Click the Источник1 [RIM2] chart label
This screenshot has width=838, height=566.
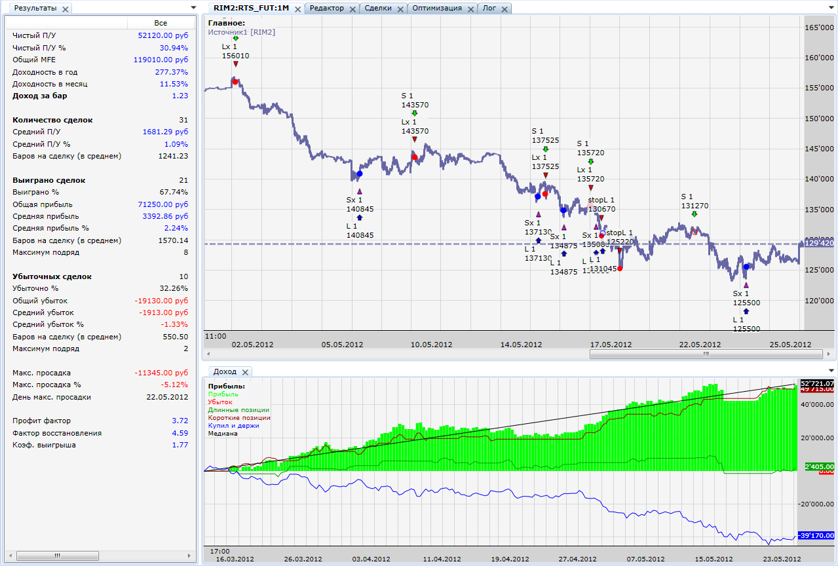[x=241, y=31]
